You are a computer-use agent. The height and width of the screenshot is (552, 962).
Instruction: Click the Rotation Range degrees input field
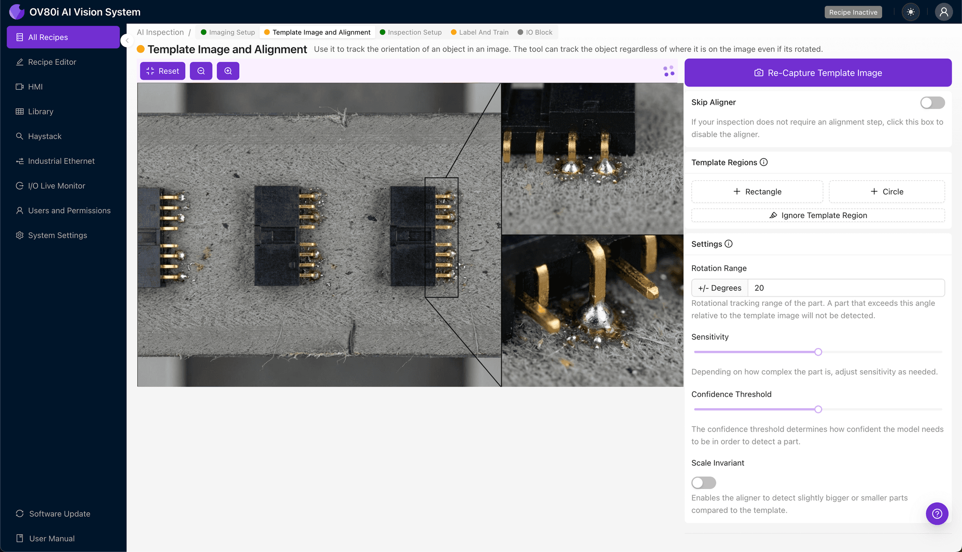pos(846,288)
